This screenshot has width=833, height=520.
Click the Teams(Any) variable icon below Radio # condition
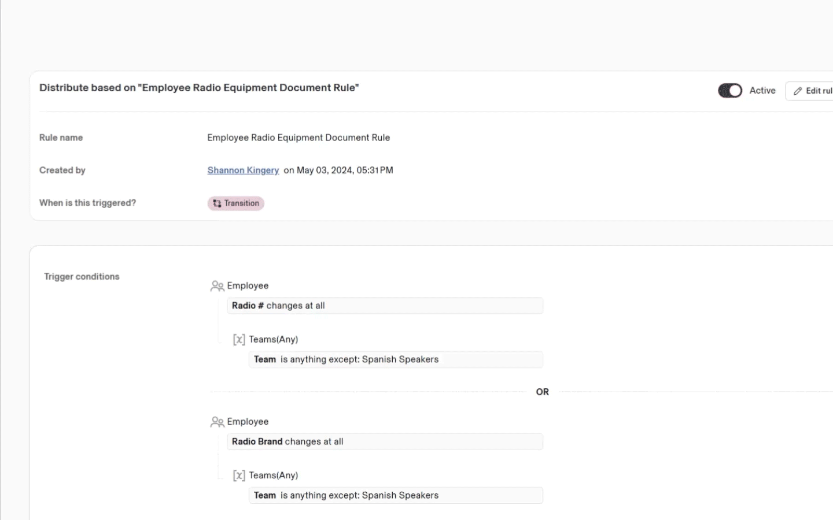click(239, 340)
